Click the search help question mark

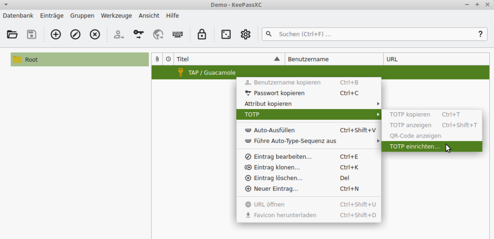pyautogui.click(x=480, y=34)
